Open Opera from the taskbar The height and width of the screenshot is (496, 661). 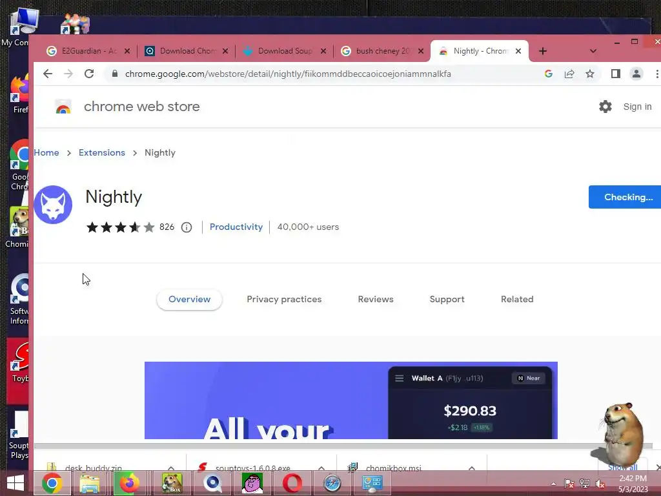tap(292, 483)
